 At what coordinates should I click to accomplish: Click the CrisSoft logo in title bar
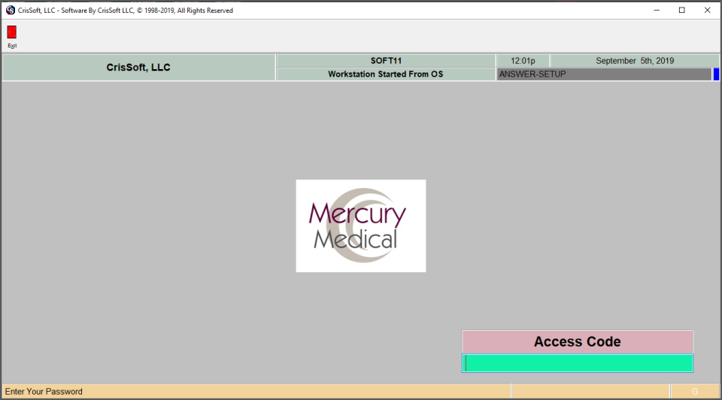10,10
